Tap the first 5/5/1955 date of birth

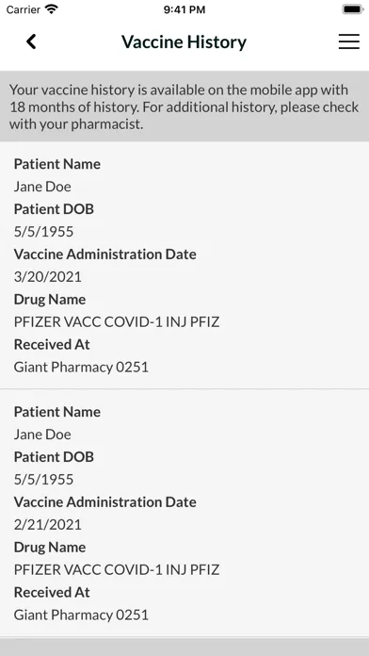pos(43,232)
